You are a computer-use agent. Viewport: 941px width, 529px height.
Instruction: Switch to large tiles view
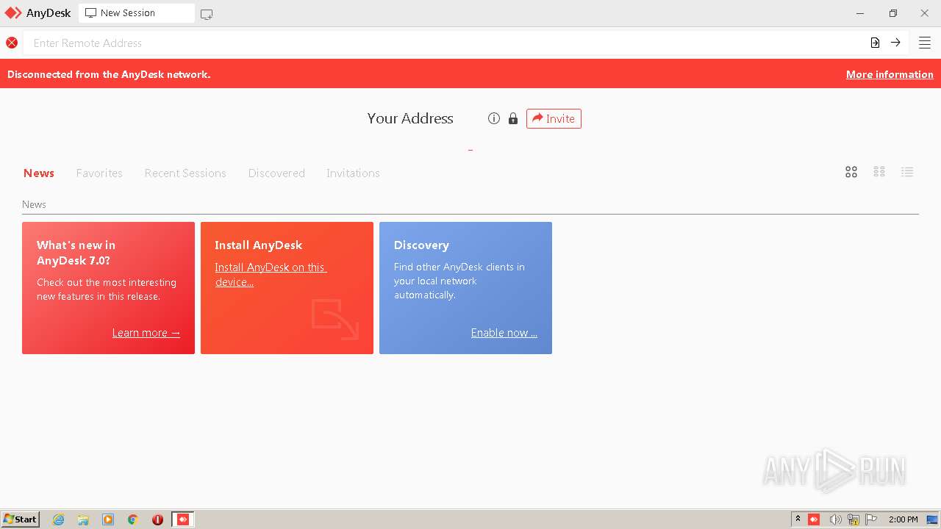[x=851, y=172]
